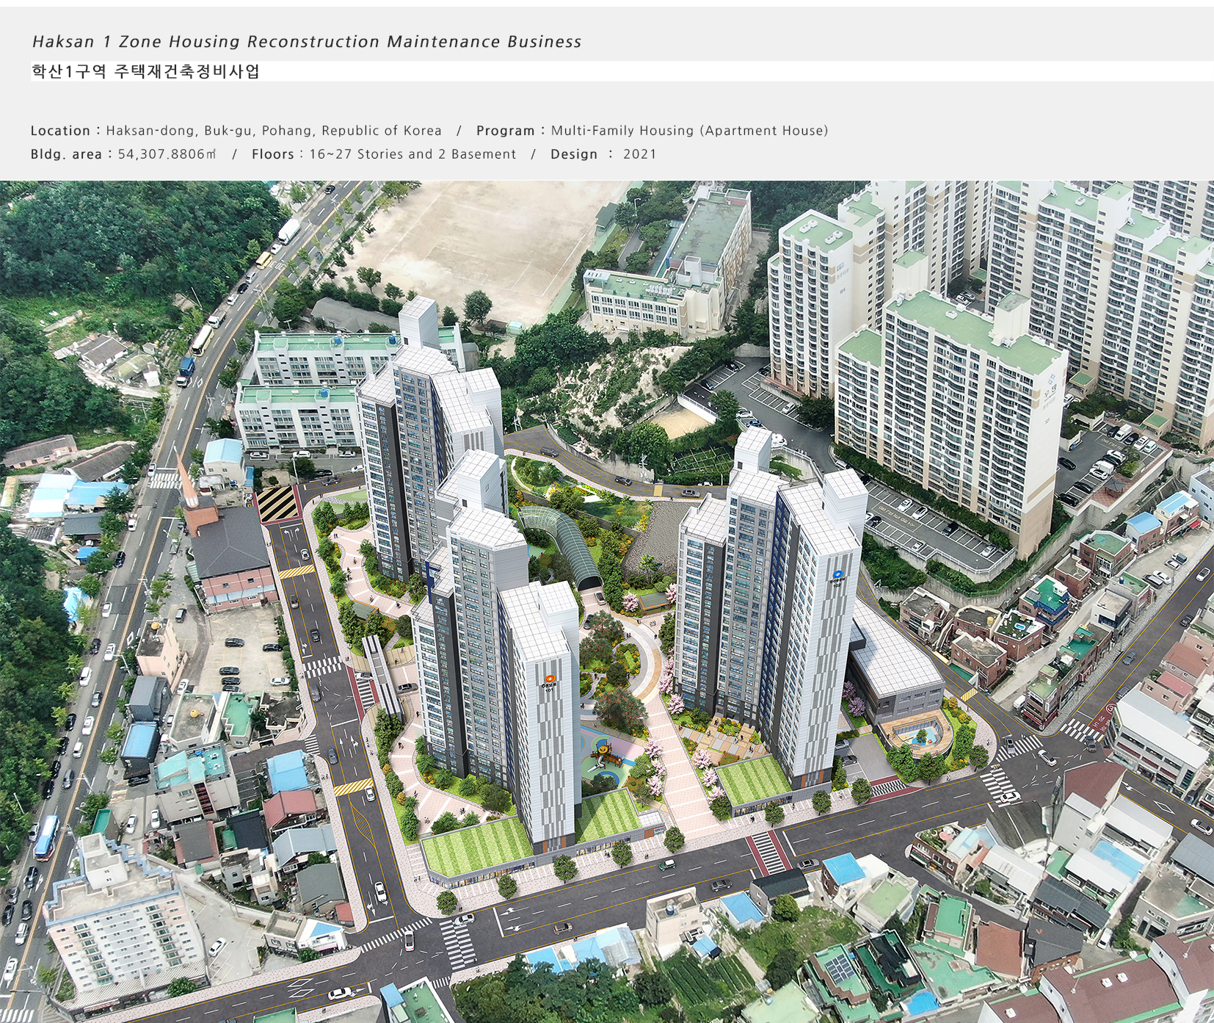Click the 'Bldg. area' label
The height and width of the screenshot is (1023, 1214).
(x=66, y=154)
